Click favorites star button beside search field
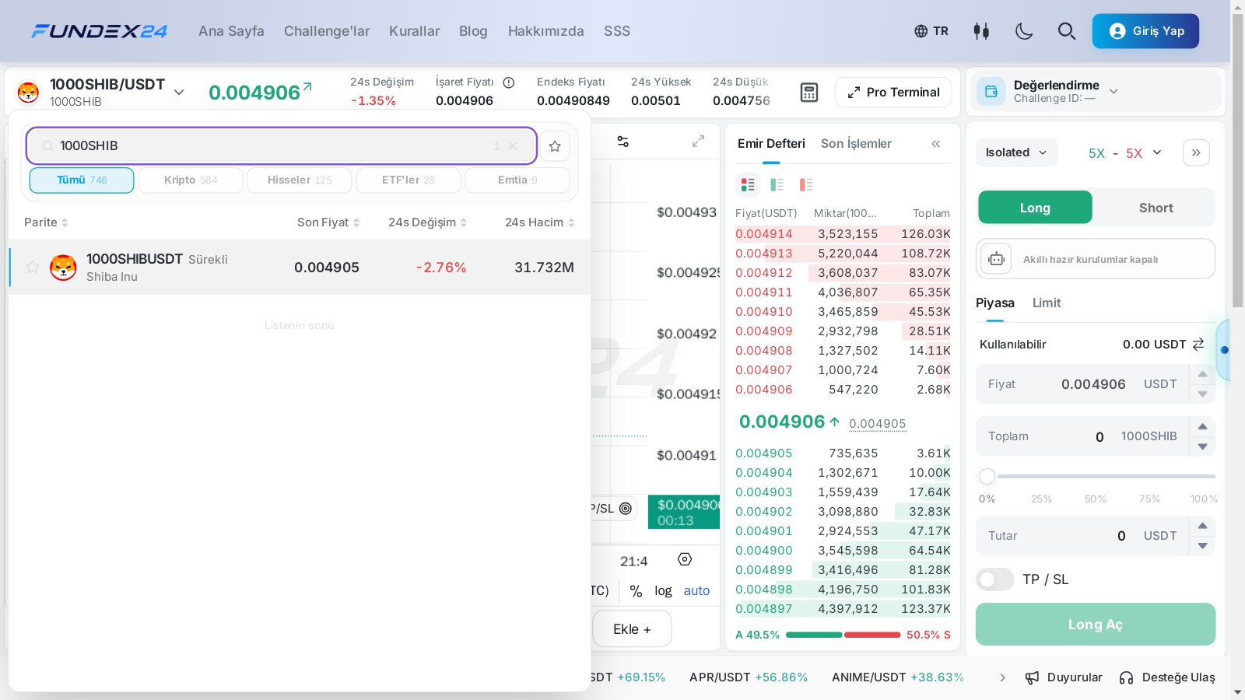The width and height of the screenshot is (1245, 700). pyautogui.click(x=555, y=146)
